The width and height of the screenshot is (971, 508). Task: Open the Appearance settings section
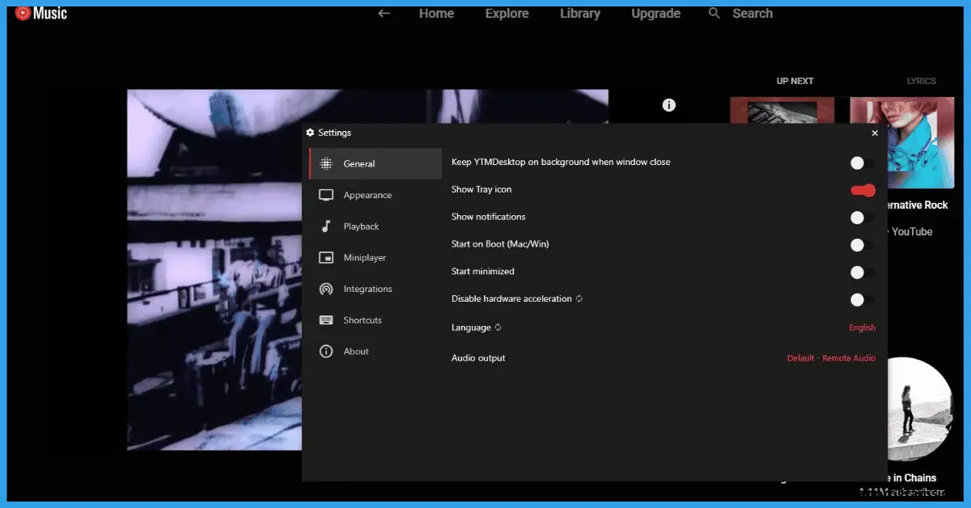[375, 195]
